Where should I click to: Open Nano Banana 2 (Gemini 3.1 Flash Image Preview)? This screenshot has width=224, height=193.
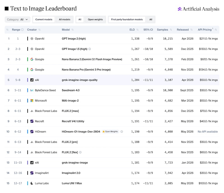[x=92, y=59]
